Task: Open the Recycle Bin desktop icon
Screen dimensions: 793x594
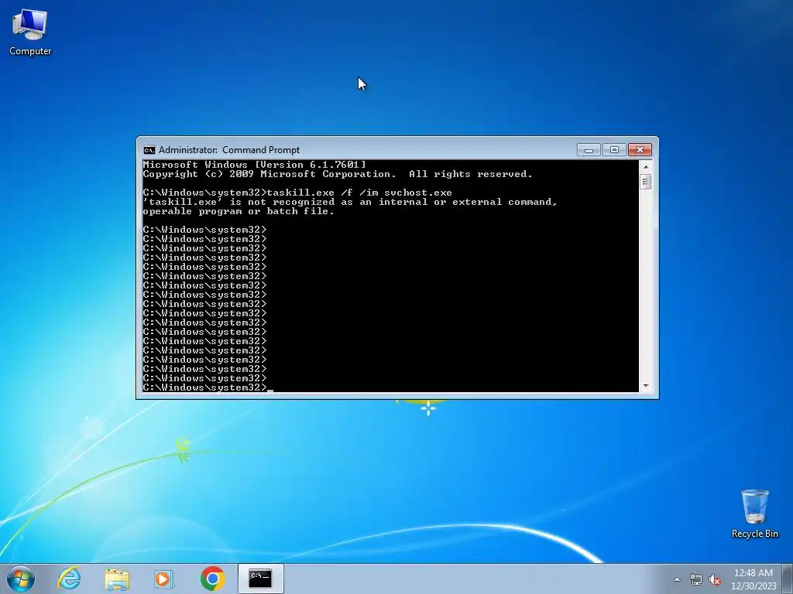Action: click(754, 514)
